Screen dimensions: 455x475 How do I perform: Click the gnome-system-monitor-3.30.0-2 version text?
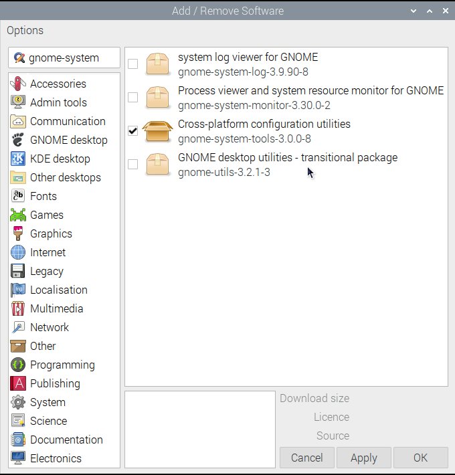click(x=254, y=106)
